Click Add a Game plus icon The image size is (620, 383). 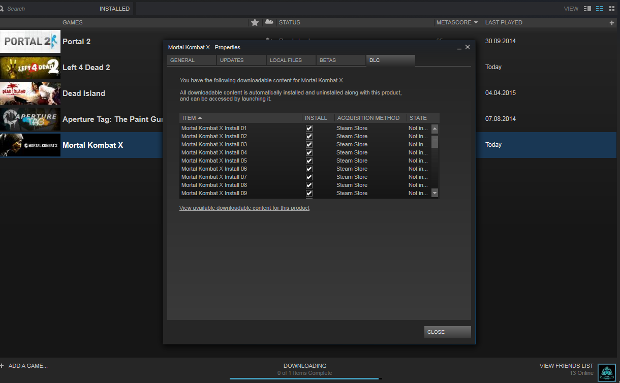(2, 366)
